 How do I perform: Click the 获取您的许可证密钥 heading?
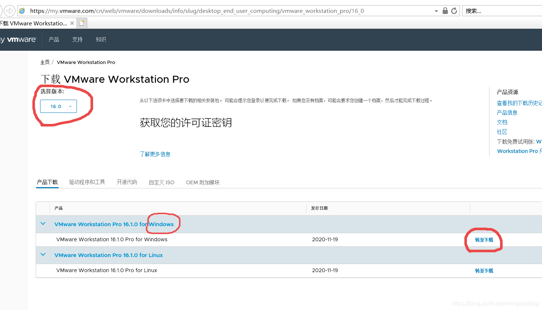186,122
